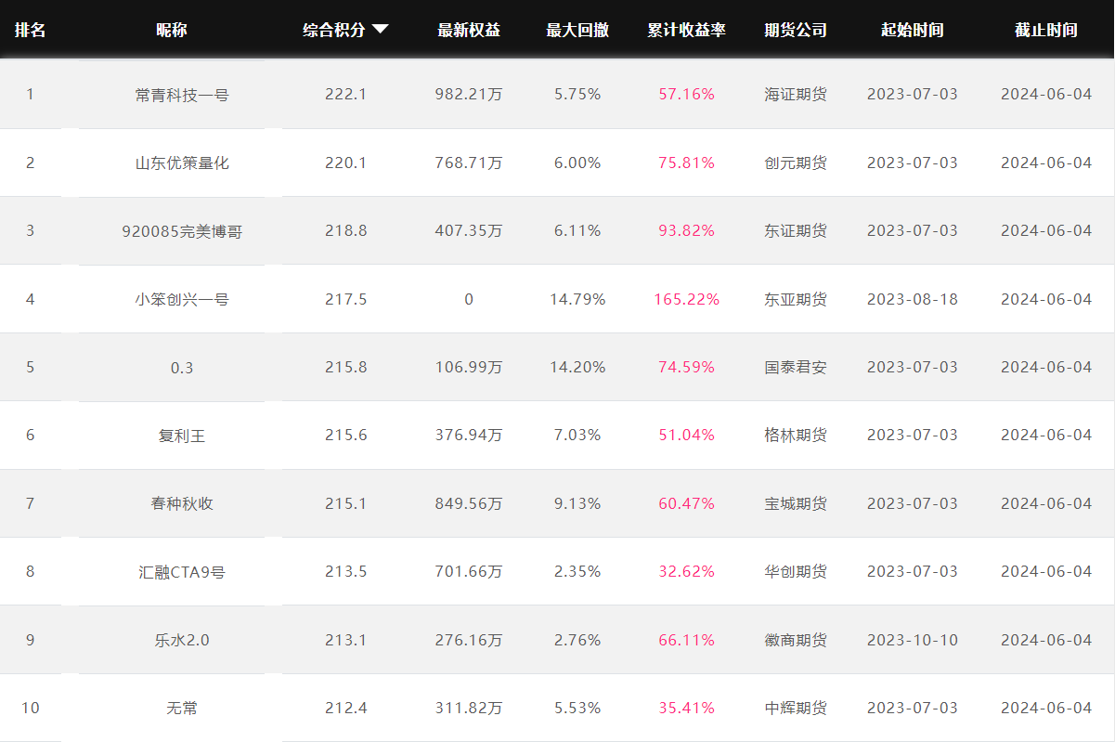The width and height of the screenshot is (1115, 742).
Task: Click futures company 东亚期货
Action: tap(796, 299)
